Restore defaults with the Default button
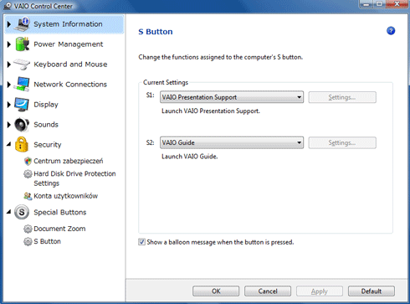 pyautogui.click(x=372, y=291)
